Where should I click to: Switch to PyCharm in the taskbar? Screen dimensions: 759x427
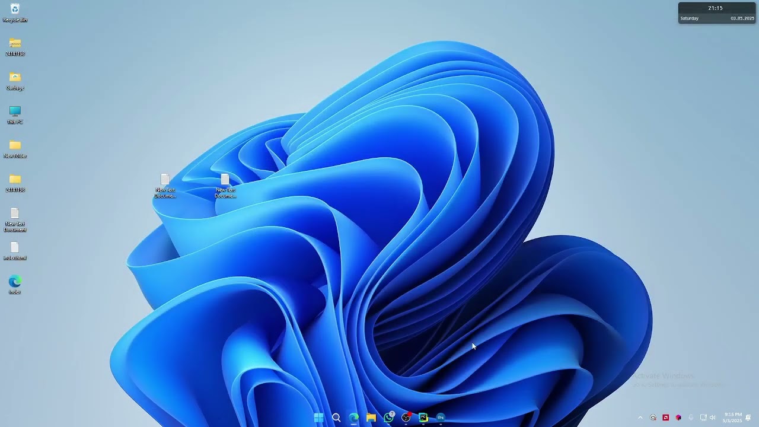point(423,418)
